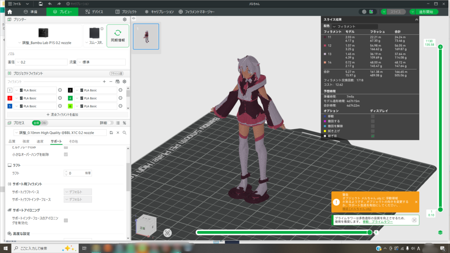Select the 品質 settings tab
This screenshot has width=450, height=253.
(12, 141)
